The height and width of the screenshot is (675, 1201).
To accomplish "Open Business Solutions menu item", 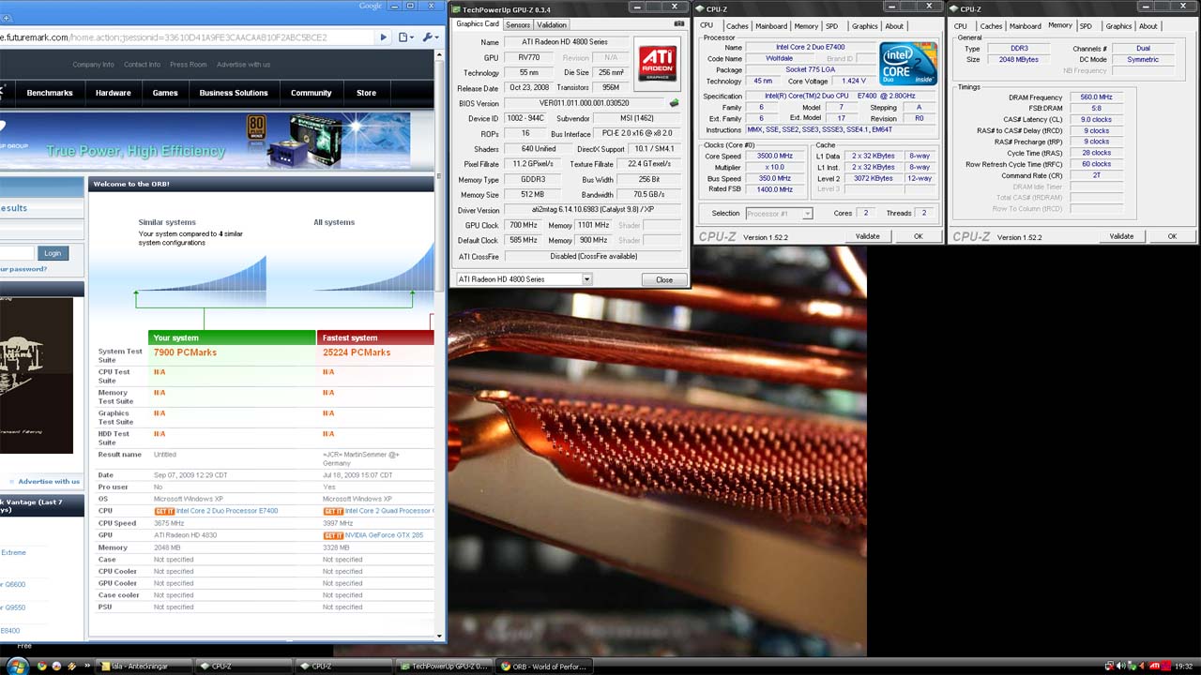I will tap(234, 93).
